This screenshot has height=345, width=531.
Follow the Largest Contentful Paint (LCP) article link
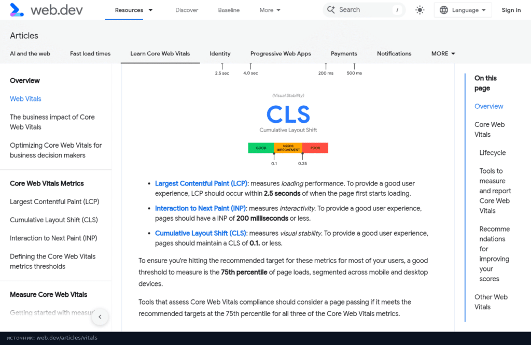[201, 183]
